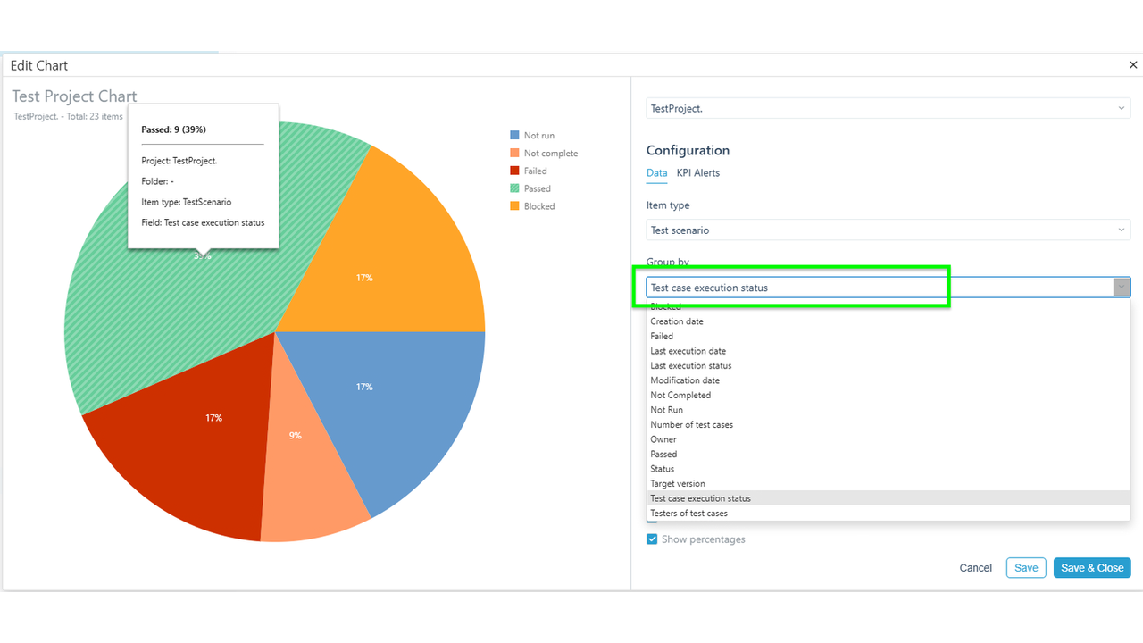Click the Failed red legend swatch
The height and width of the screenshot is (643, 1143).
coord(514,171)
